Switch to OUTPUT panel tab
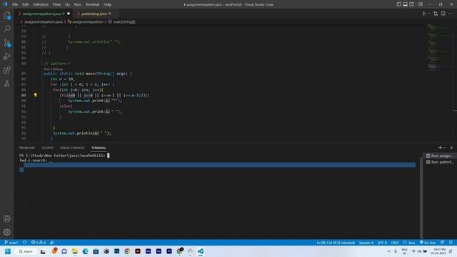The image size is (457, 257). pyautogui.click(x=47, y=148)
